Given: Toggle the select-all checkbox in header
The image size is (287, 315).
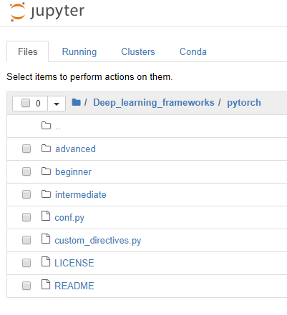Looking at the screenshot, I should coord(26,103).
